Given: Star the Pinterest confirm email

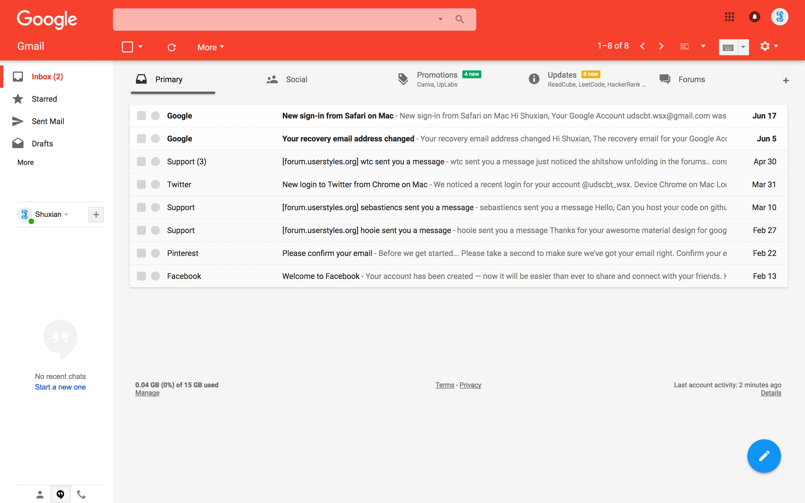Looking at the screenshot, I should (x=155, y=253).
